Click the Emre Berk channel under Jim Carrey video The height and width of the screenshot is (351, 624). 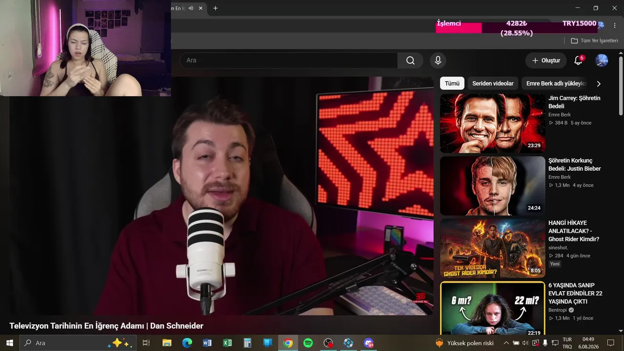tap(559, 115)
